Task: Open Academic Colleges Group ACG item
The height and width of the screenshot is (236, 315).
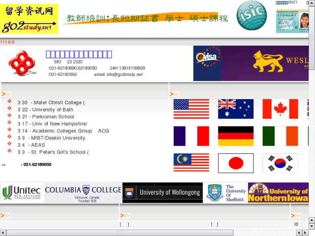Action: [x=63, y=131]
